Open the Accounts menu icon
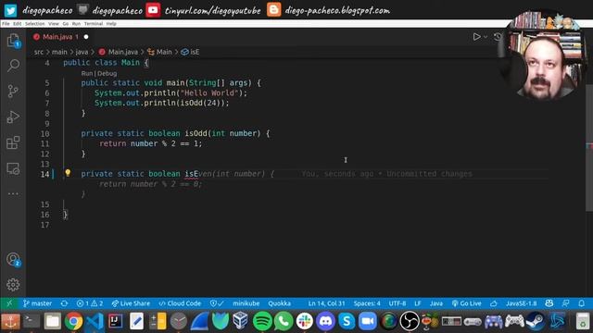Viewport: 593px width, 333px height. [x=13, y=260]
